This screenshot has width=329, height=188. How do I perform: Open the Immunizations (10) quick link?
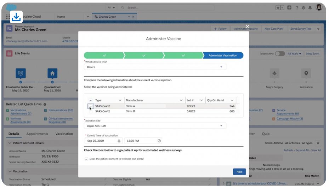[61, 110]
